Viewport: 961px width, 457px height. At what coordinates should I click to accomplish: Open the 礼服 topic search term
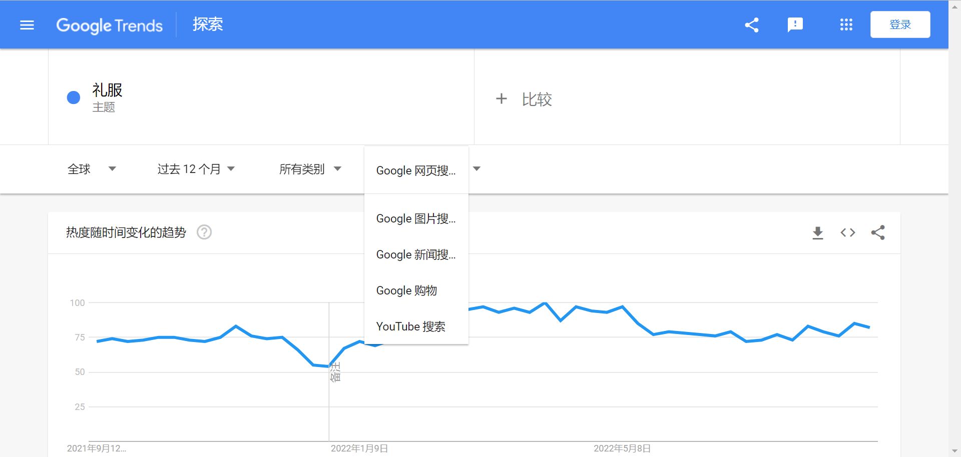tap(107, 91)
